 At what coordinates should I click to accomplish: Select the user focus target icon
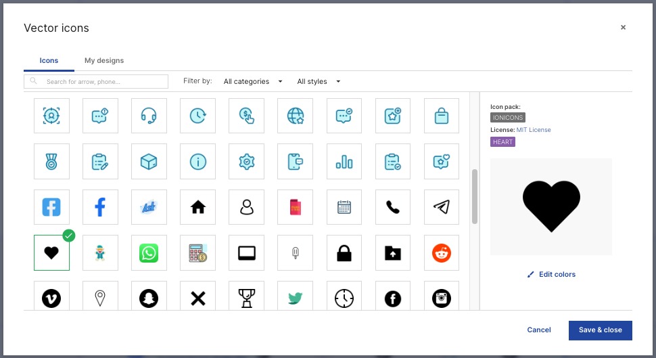pos(51,116)
